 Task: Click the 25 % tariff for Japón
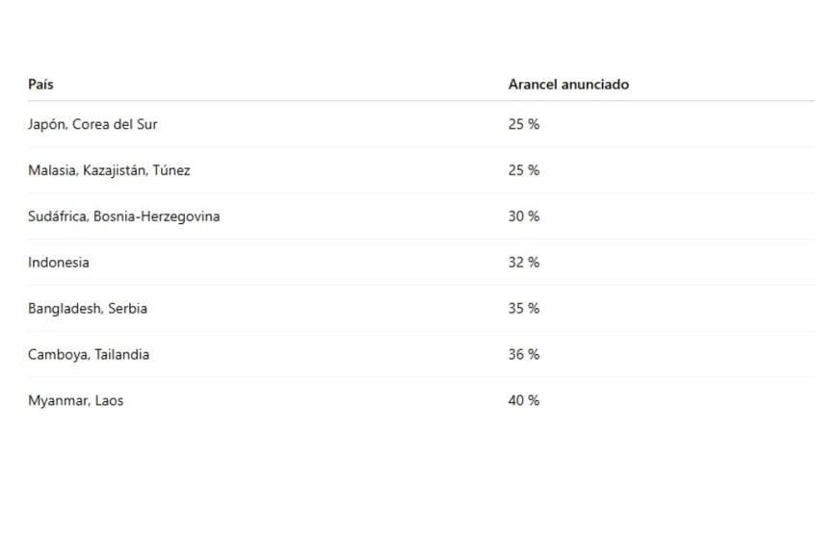pos(524,124)
